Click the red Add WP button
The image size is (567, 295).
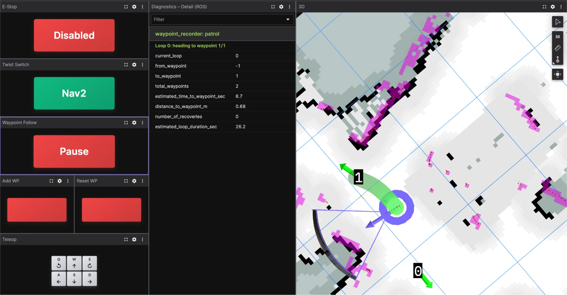point(37,210)
